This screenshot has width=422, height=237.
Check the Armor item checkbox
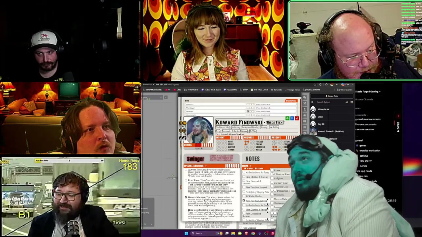[272, 170]
